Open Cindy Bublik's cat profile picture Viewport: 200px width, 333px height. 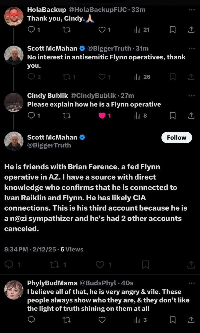click(x=14, y=102)
